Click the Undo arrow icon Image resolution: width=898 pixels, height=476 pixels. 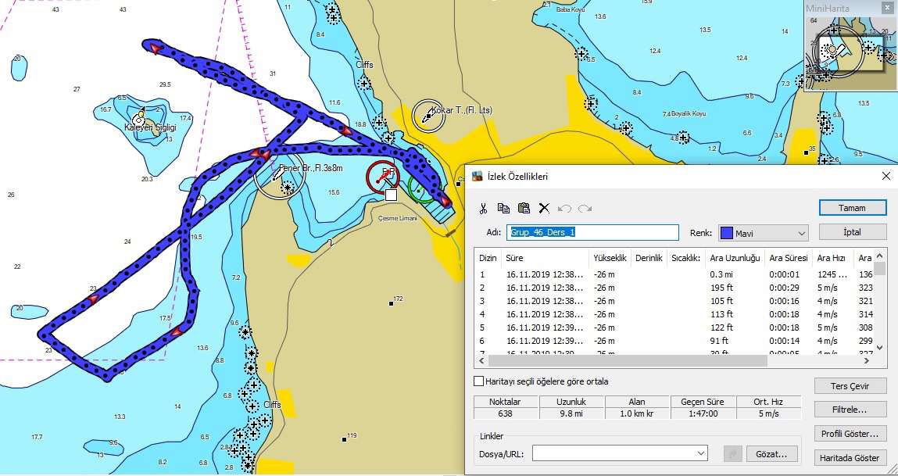pos(564,209)
